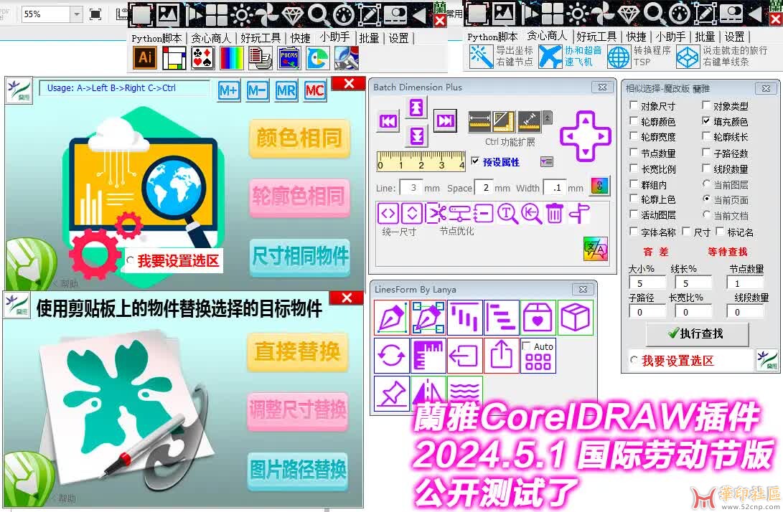
Task: Click the 图片路径替换 button
Action: pos(298,470)
